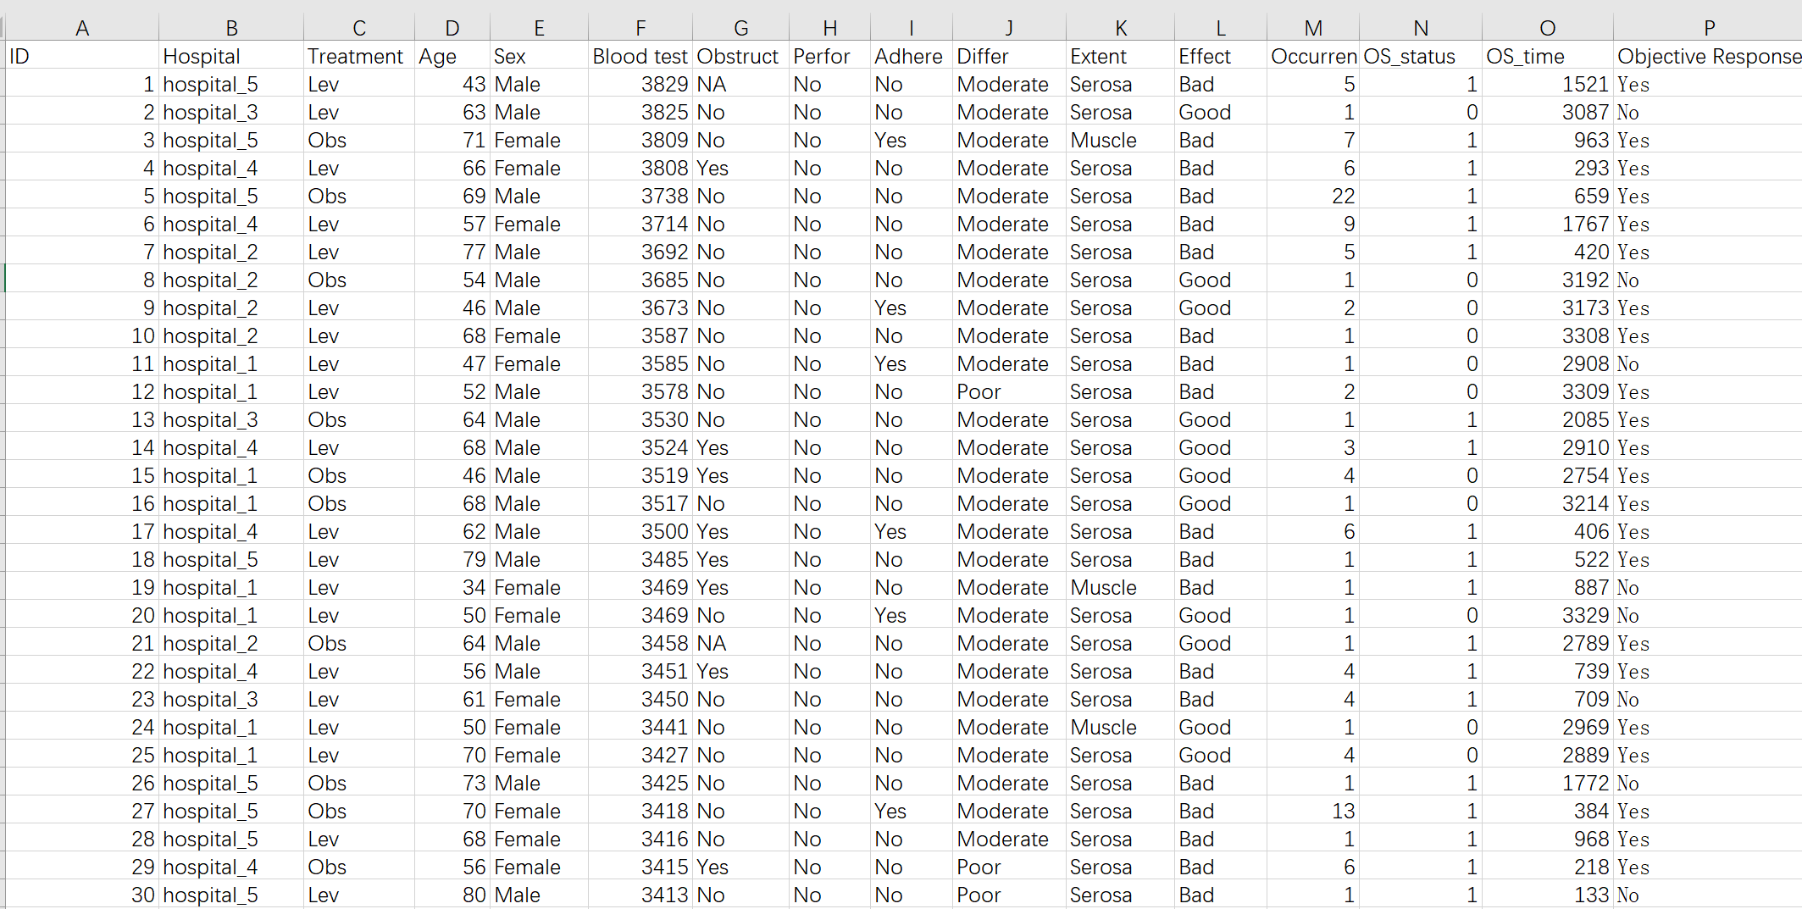Click the 'OS_time' header cell

[x=1548, y=56]
